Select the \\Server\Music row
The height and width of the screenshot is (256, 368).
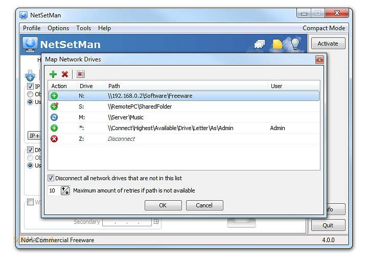(x=184, y=117)
